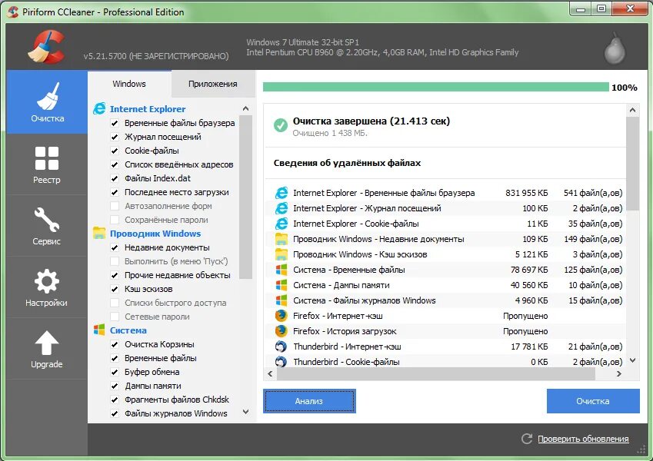The height and width of the screenshot is (461, 653).
Task: Toggle Буфер обмена checkbox
Action: [x=115, y=372]
